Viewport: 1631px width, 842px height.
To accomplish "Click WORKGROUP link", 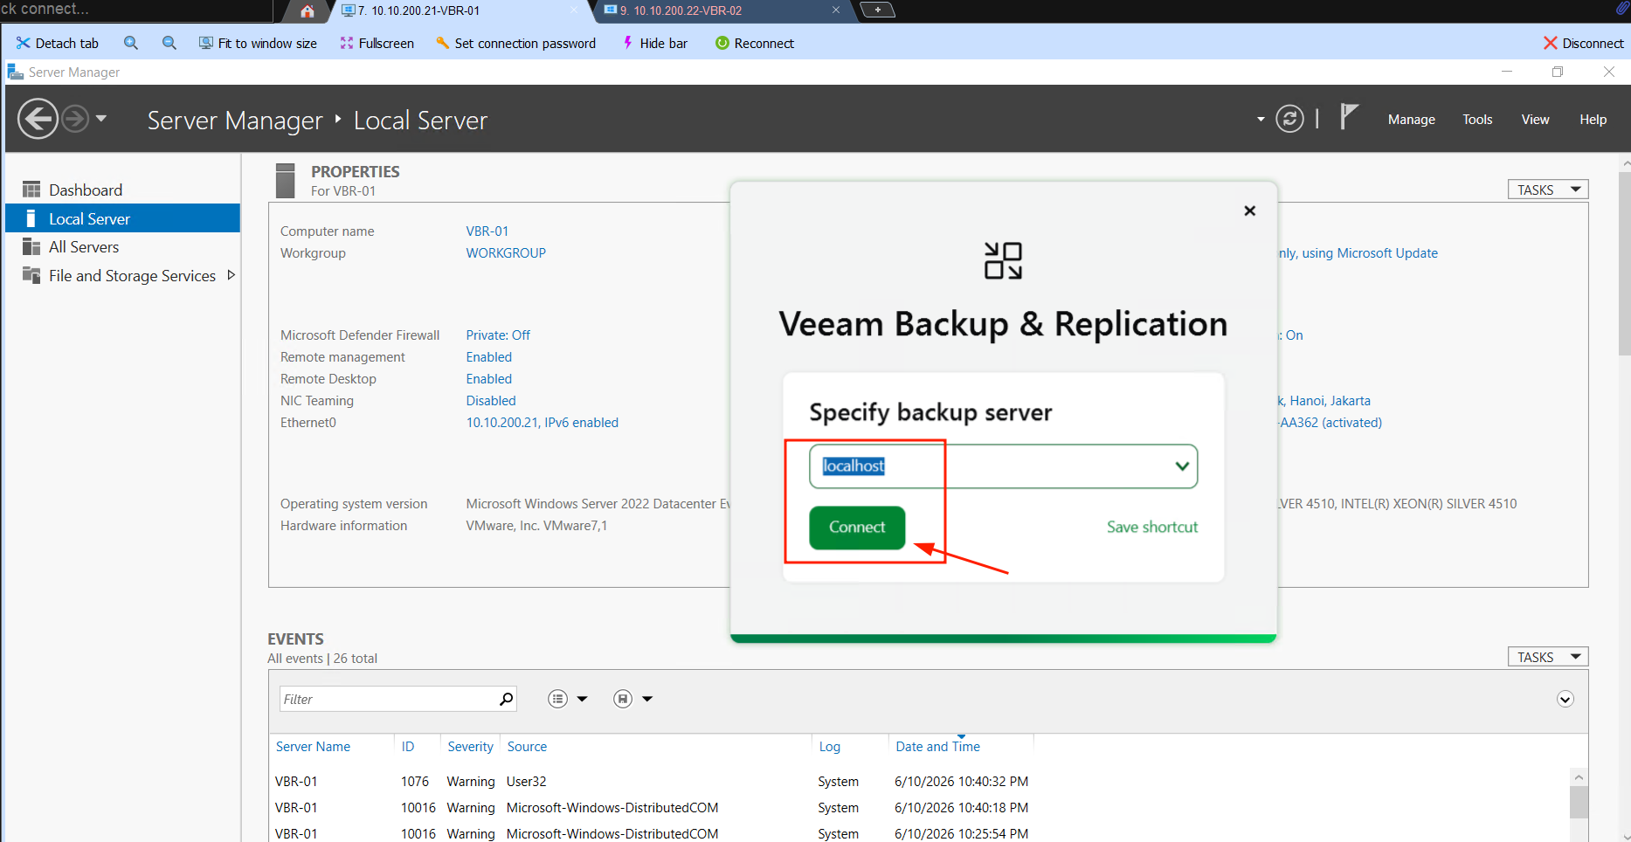I will pos(506,253).
